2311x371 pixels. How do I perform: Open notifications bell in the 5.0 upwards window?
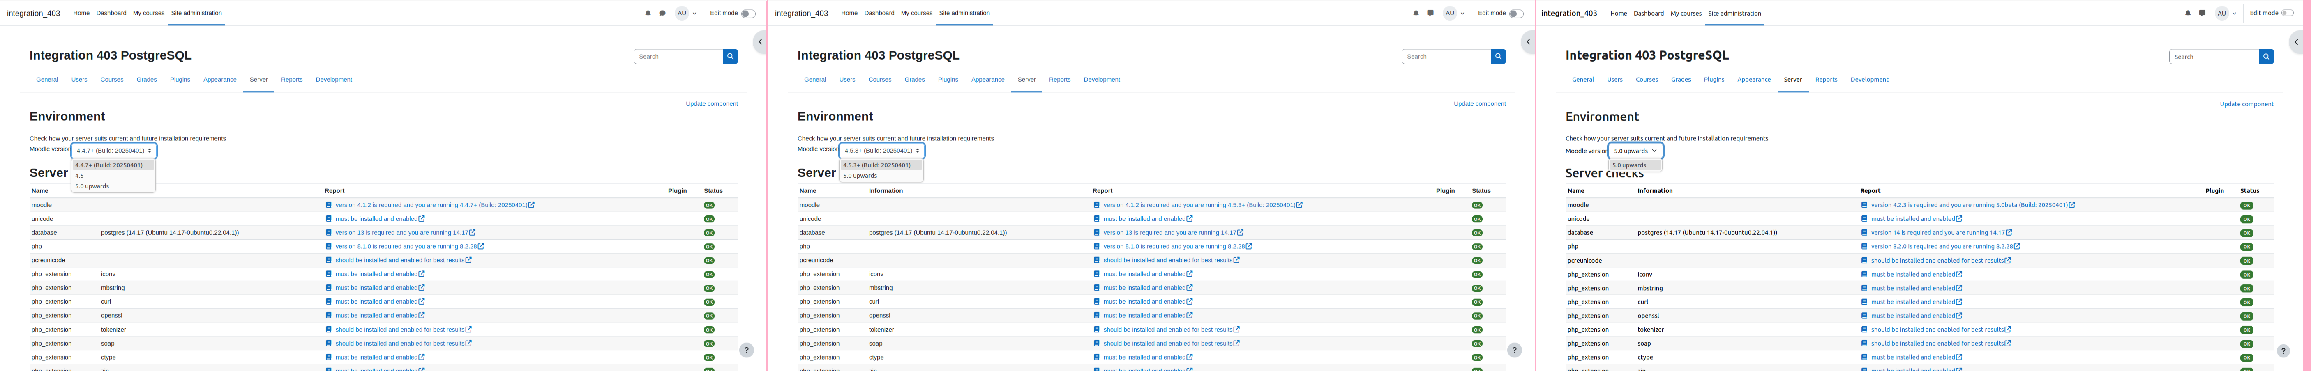point(2187,14)
